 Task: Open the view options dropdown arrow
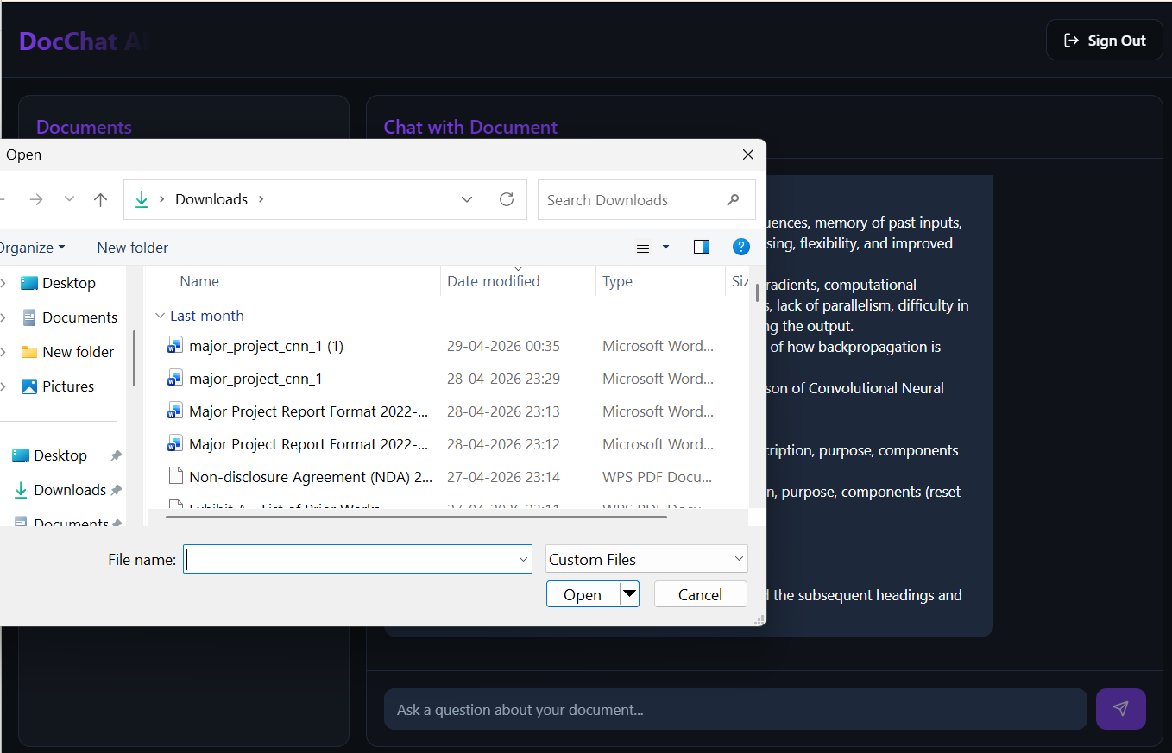click(665, 248)
